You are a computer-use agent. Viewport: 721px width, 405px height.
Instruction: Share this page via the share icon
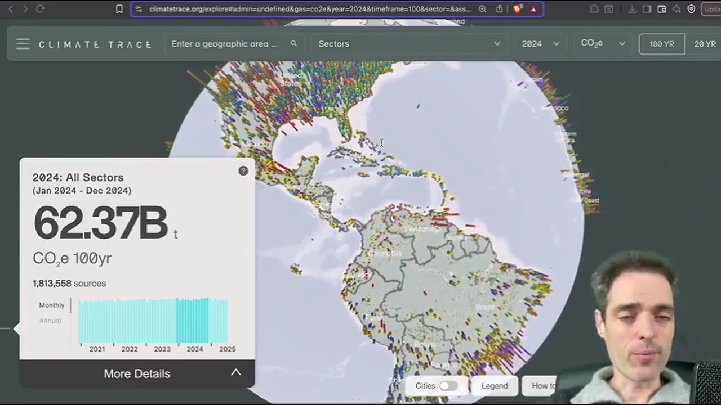(499, 9)
